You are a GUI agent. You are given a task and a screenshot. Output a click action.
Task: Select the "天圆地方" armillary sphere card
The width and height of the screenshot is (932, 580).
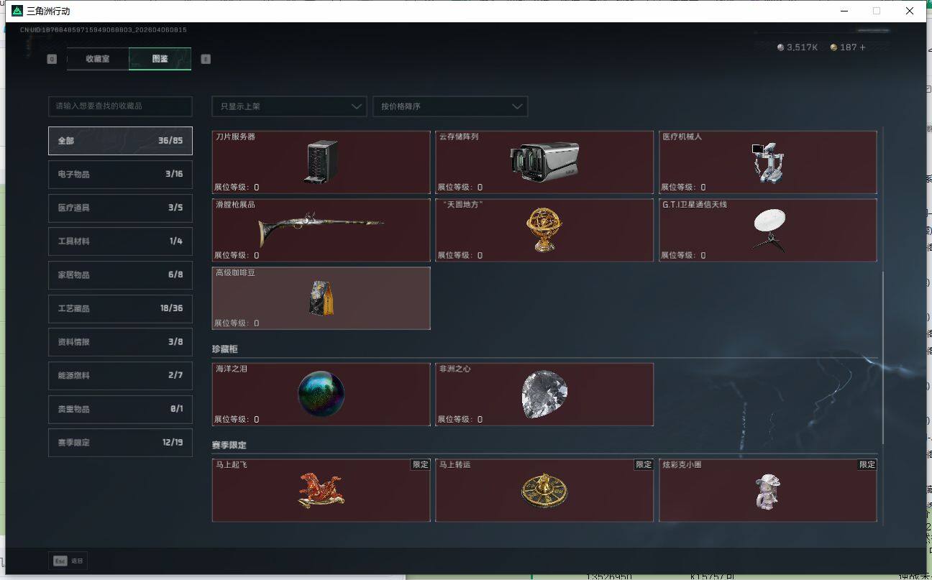pyautogui.click(x=544, y=230)
